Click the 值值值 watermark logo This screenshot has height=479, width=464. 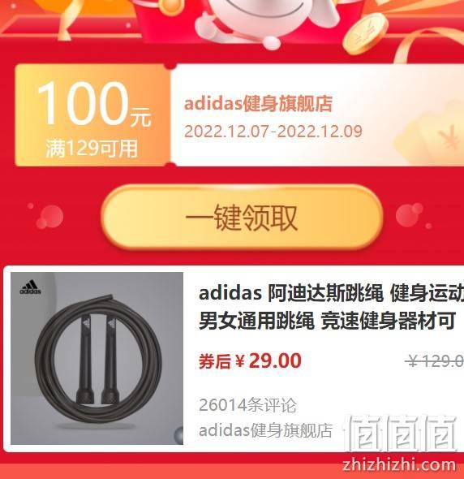click(x=400, y=434)
